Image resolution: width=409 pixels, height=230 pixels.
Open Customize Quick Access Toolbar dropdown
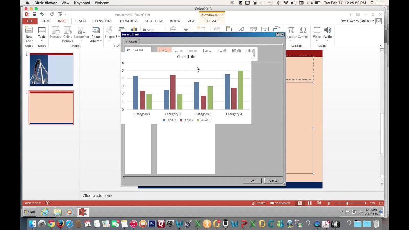point(66,14)
